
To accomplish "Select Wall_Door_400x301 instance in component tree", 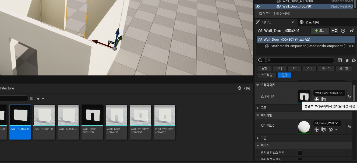I will point(306,40).
